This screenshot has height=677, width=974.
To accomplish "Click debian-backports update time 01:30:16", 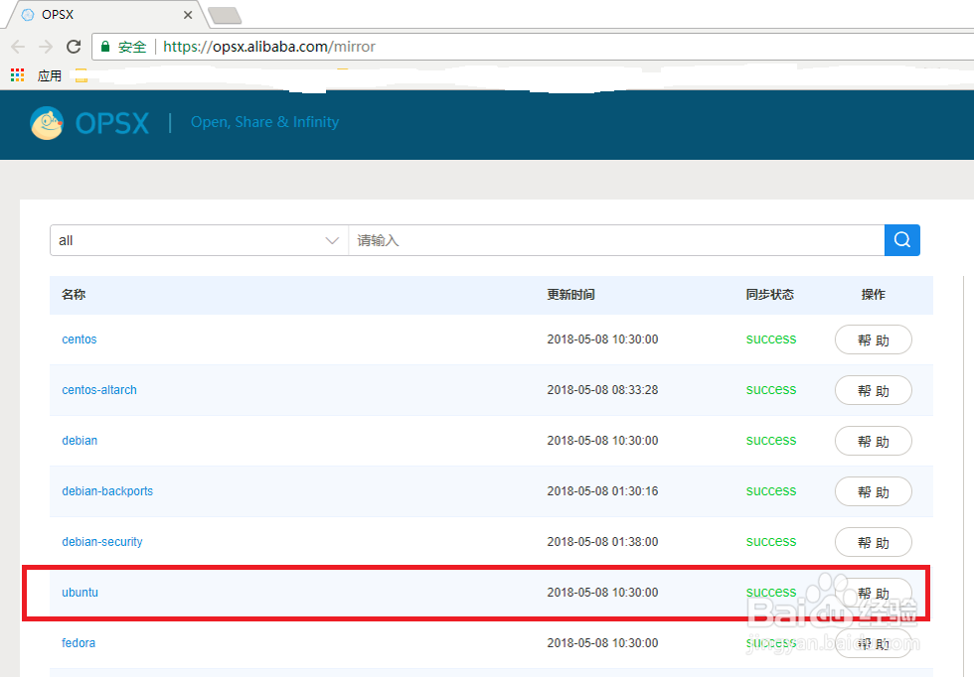I will coord(602,490).
